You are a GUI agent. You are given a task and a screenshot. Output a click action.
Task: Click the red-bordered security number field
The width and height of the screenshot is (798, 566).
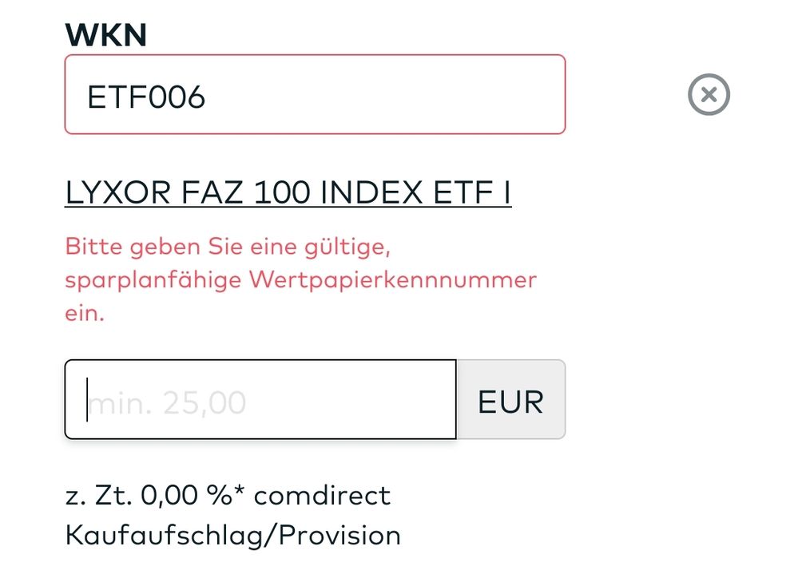click(x=315, y=94)
